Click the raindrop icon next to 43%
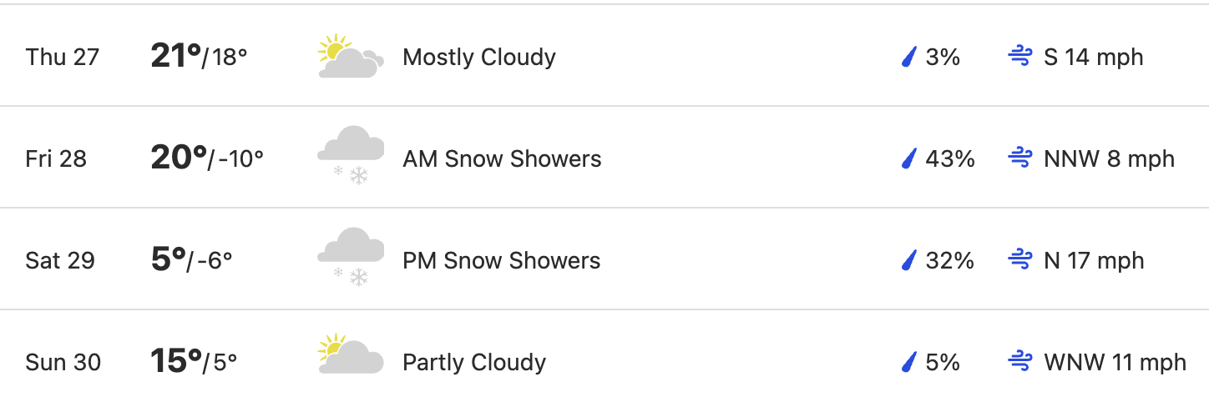The image size is (1209, 407). pyautogui.click(x=908, y=158)
